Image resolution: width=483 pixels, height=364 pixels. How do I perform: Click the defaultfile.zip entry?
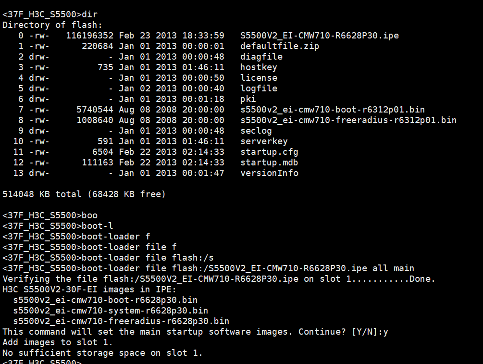click(279, 46)
